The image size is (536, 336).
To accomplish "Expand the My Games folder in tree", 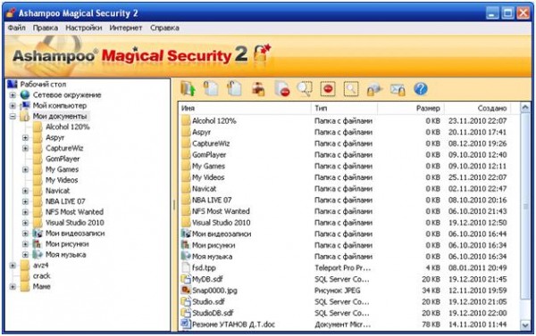I will 25,169.
